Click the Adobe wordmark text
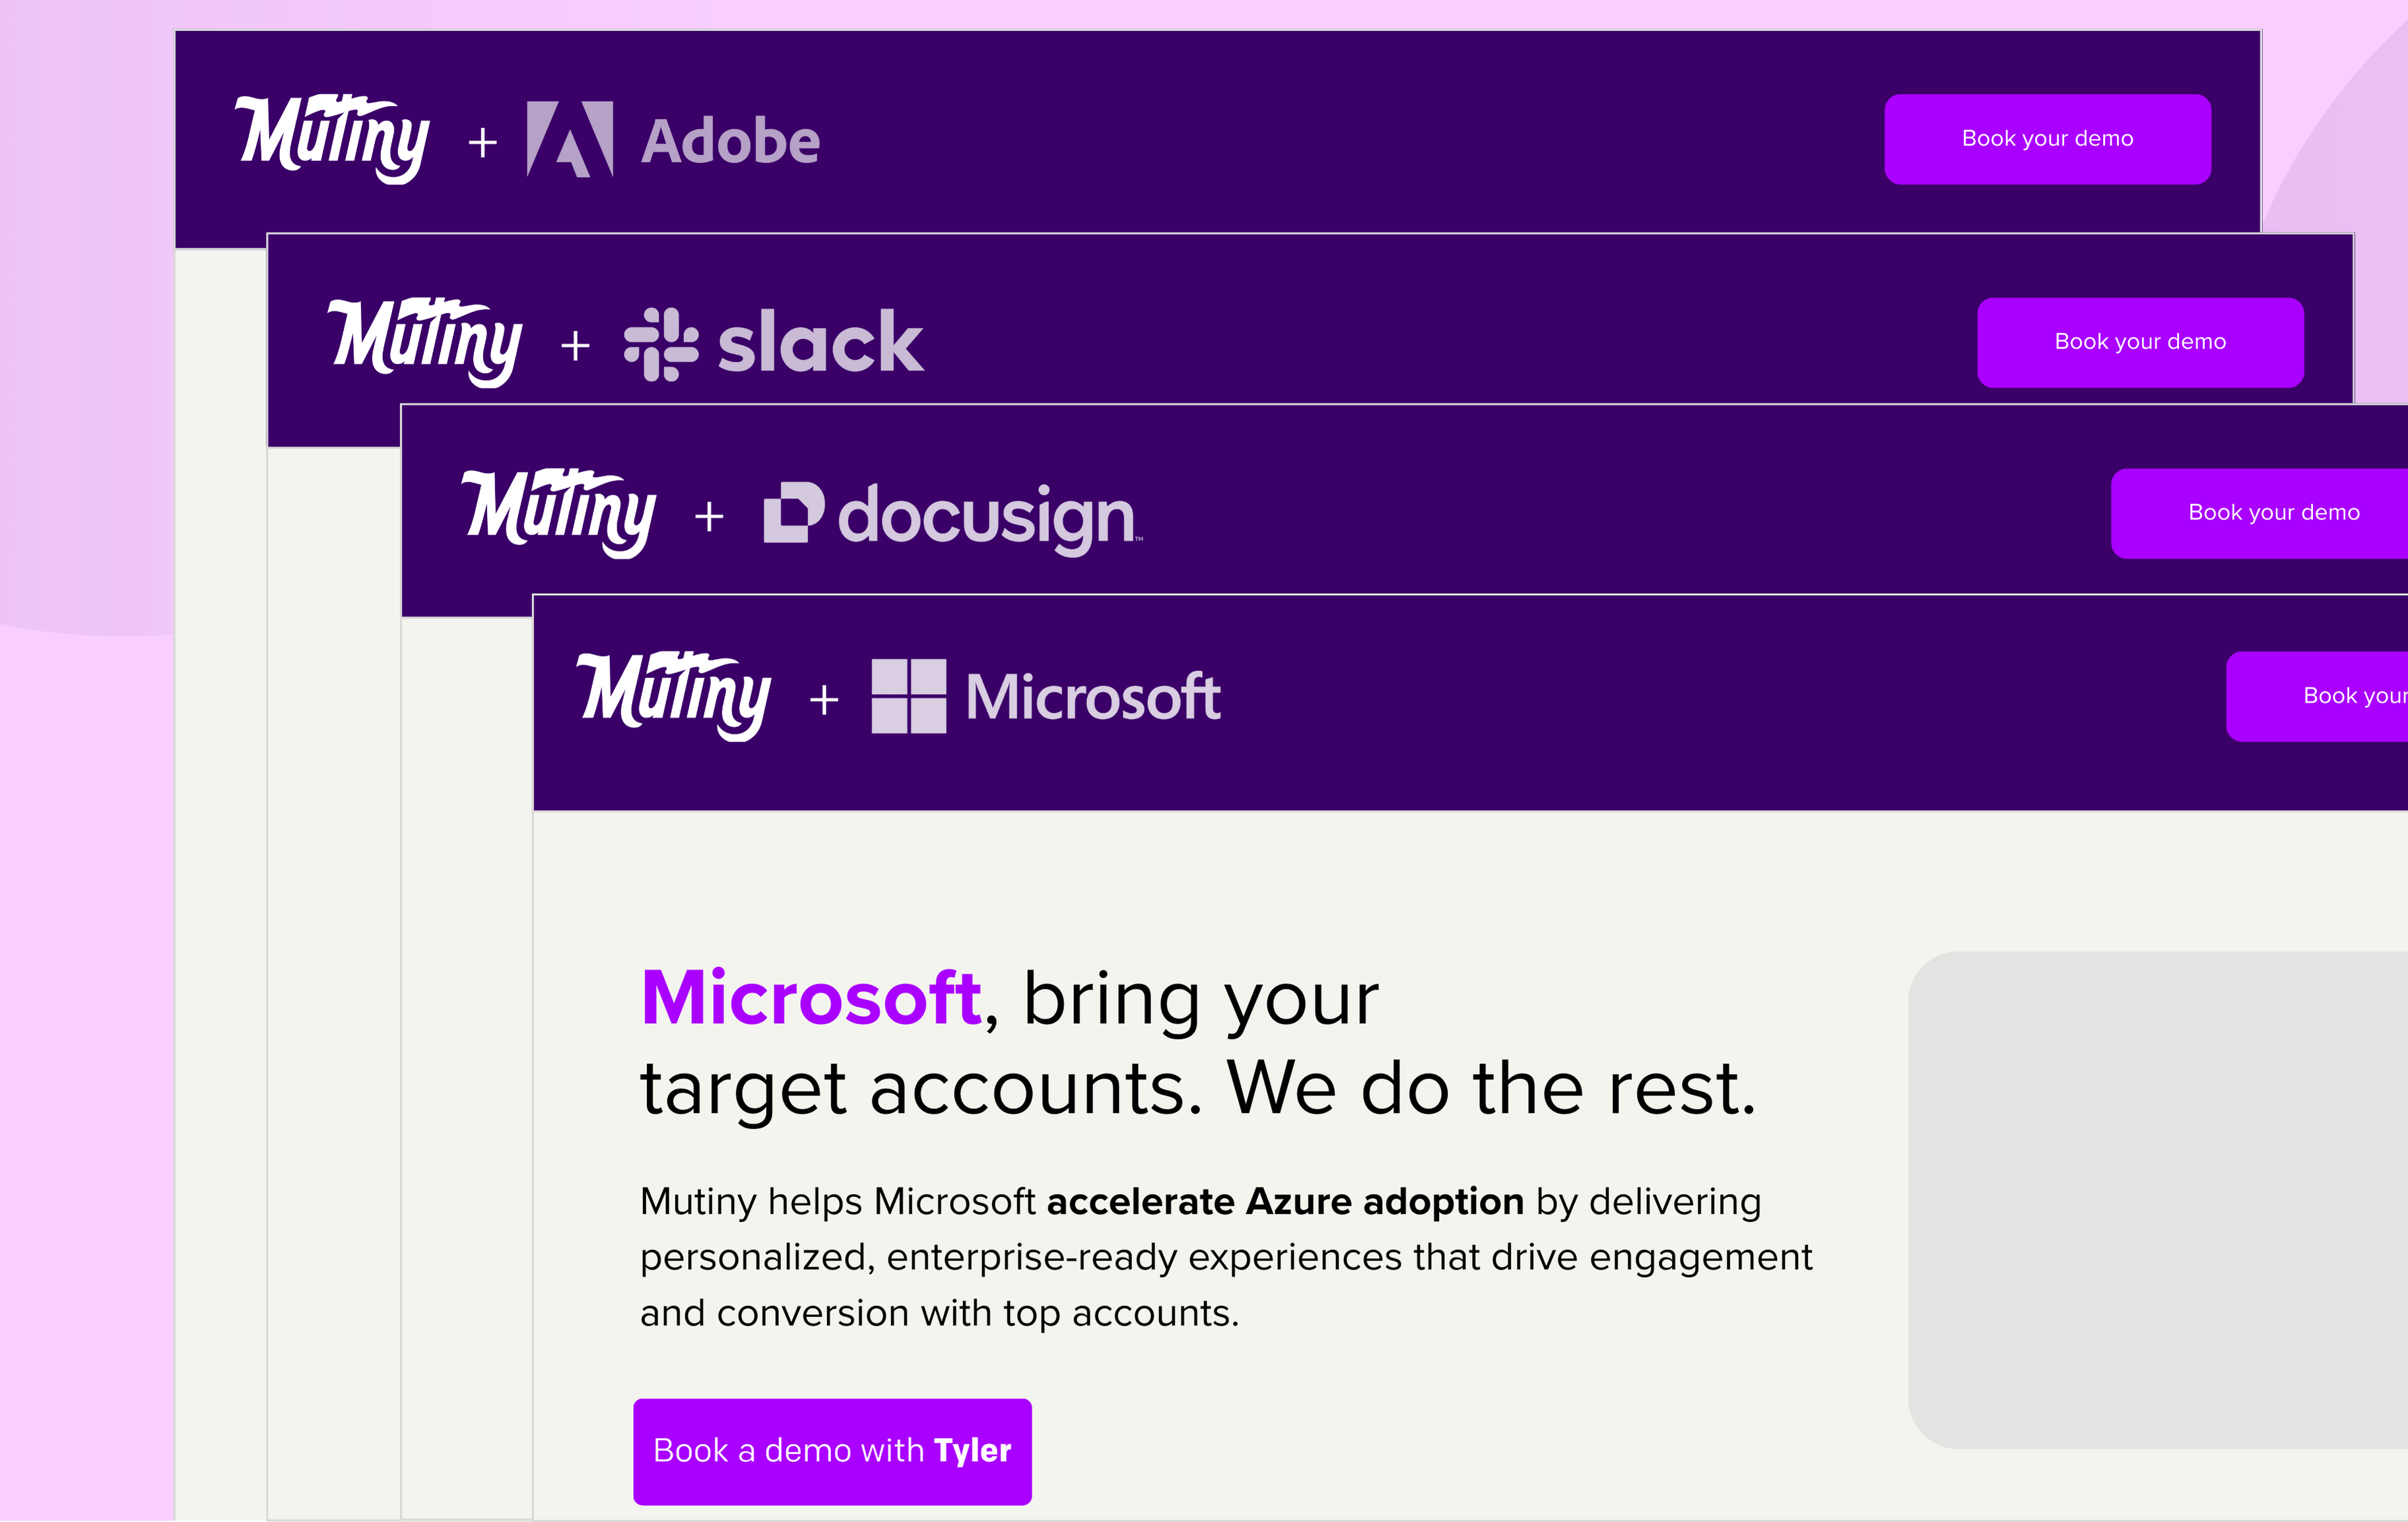 point(730,141)
